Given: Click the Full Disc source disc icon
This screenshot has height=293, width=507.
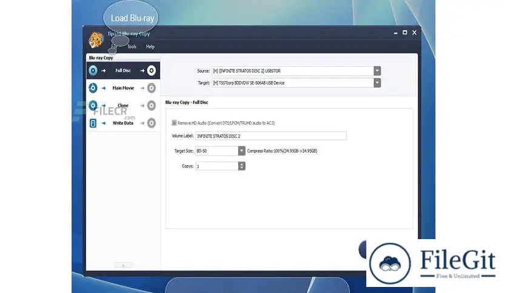Looking at the screenshot, I should (x=93, y=70).
